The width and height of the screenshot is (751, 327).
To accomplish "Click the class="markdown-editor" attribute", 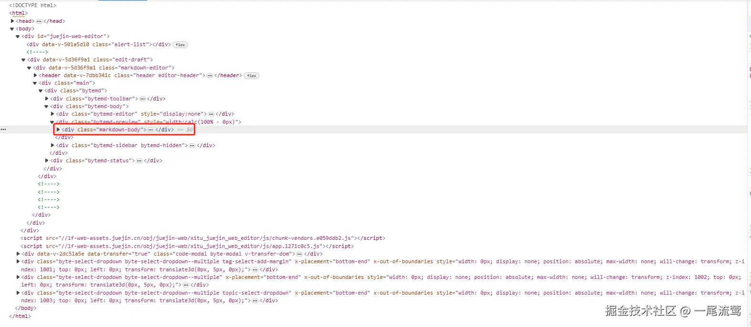I will click(135, 68).
